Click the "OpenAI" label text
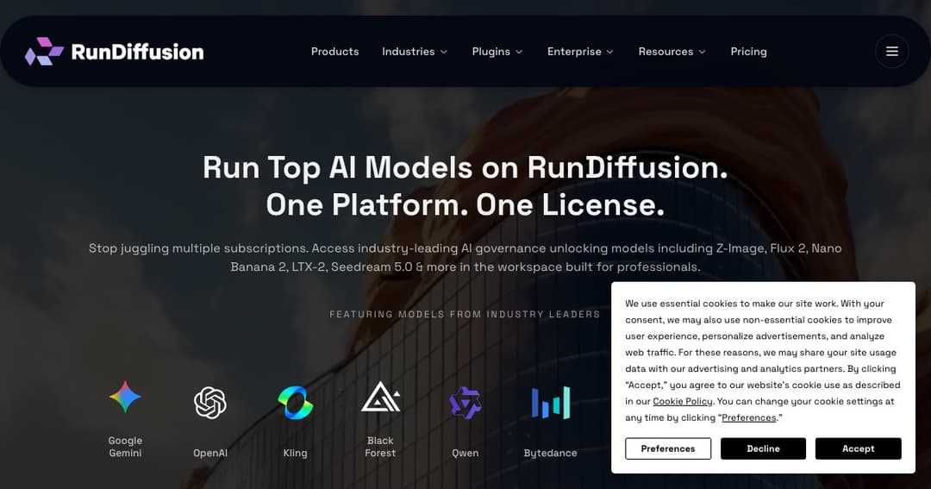The height and width of the screenshot is (489, 931). pos(210,453)
